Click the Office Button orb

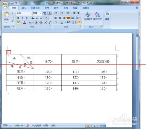[5, 5]
